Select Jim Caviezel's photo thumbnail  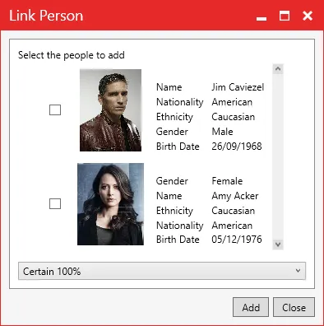point(111,110)
